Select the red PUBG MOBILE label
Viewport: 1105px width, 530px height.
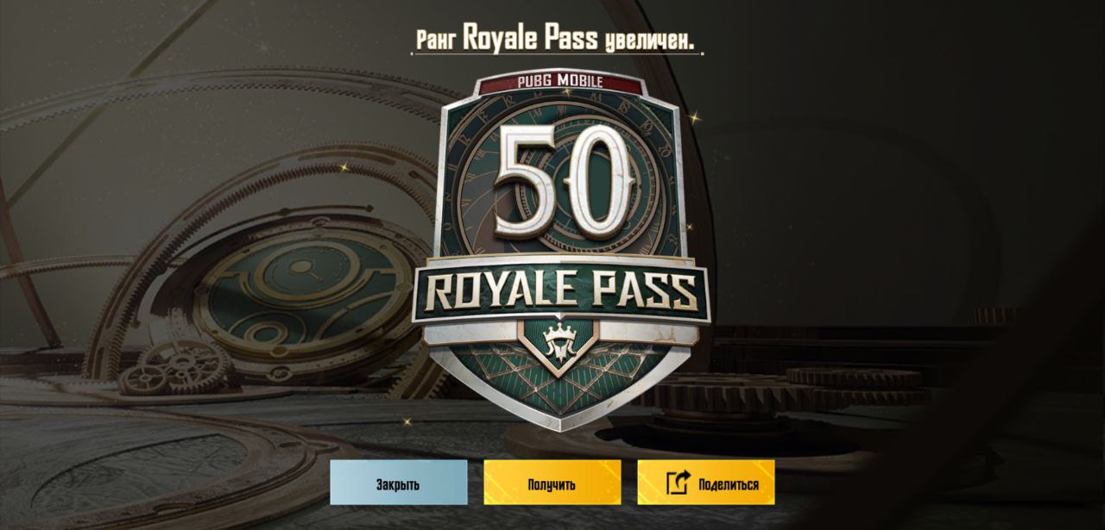pyautogui.click(x=560, y=83)
